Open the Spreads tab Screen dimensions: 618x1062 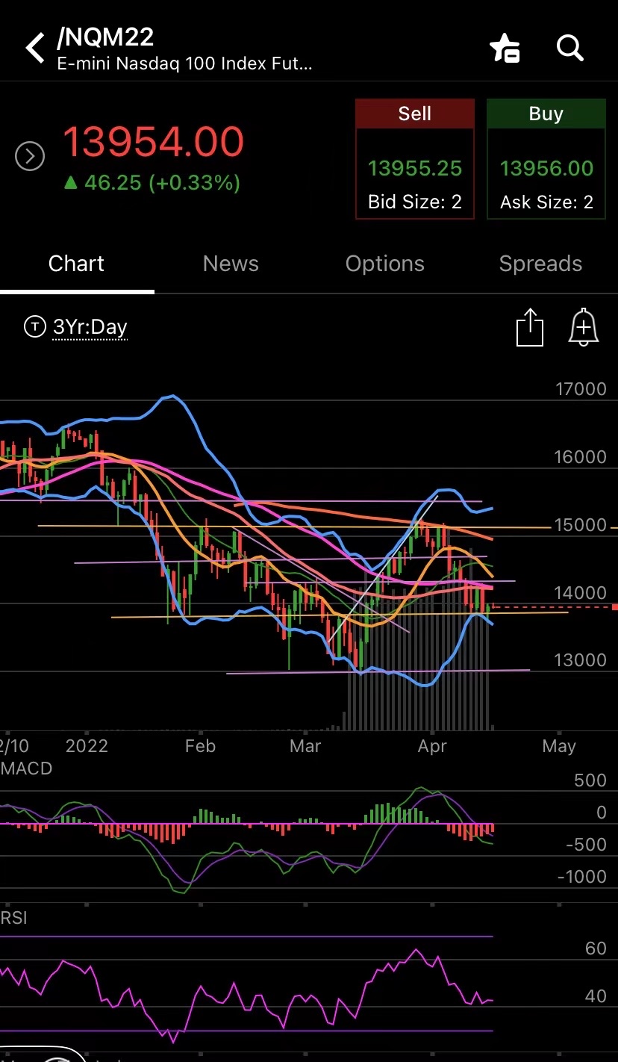click(540, 264)
